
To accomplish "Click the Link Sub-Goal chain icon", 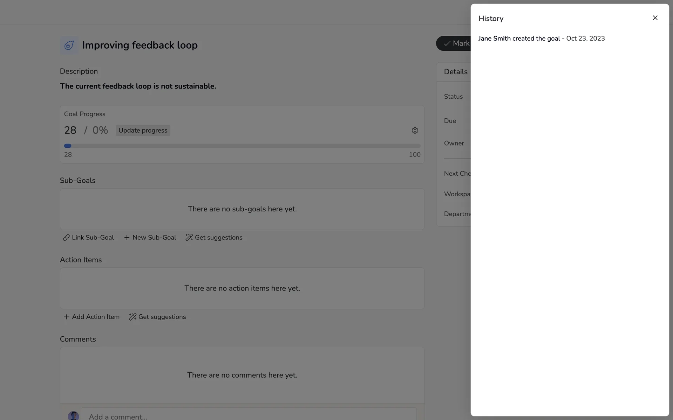I will [66, 238].
